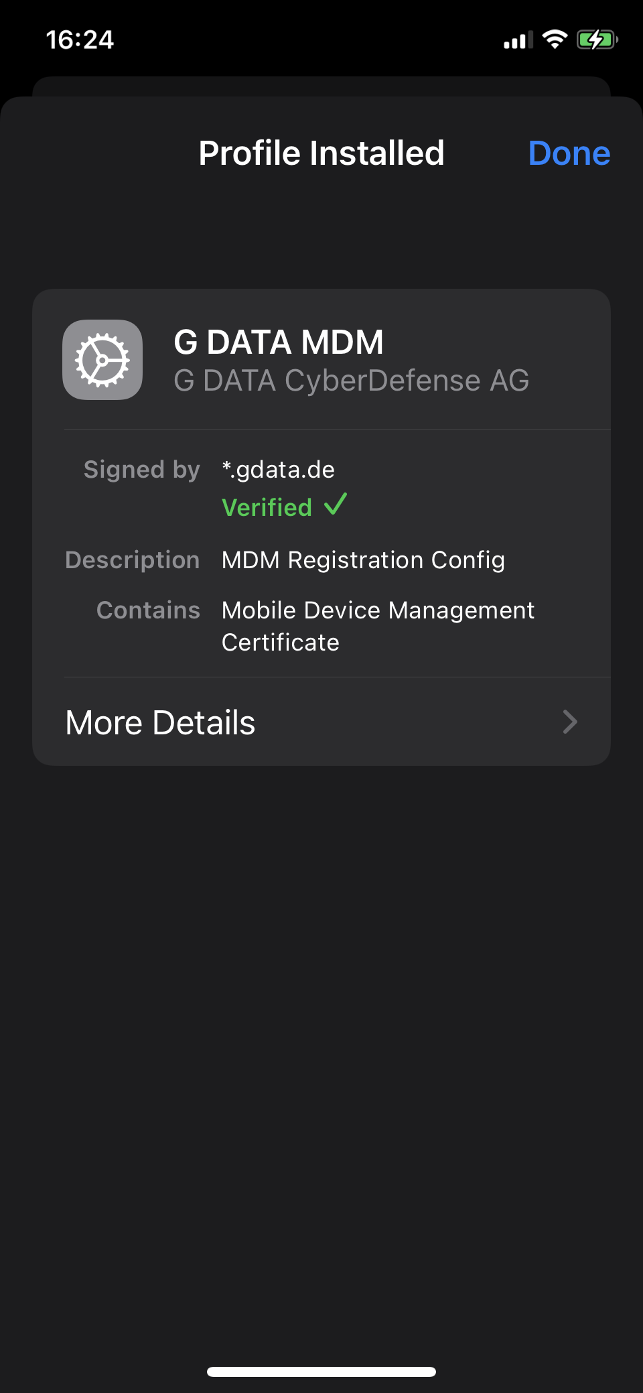Tap the 16:24 clock in status bar
This screenshot has height=1393, width=643.
(80, 40)
